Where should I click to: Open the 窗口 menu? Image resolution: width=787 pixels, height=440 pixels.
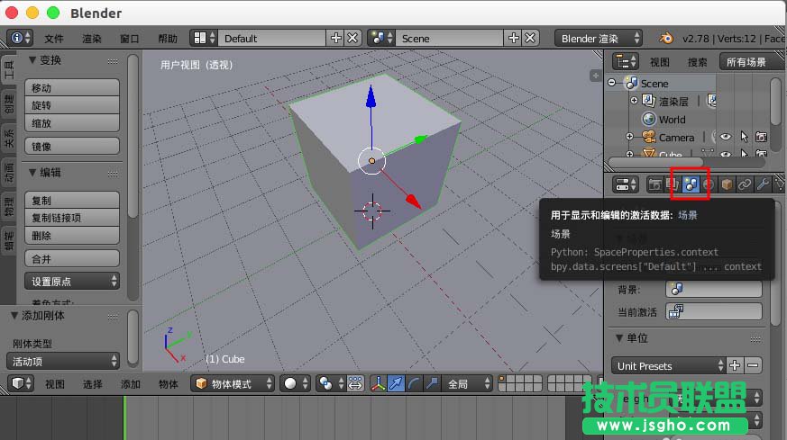(130, 39)
